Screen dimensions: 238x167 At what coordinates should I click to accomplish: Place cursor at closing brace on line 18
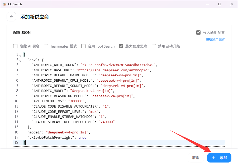click(25, 142)
